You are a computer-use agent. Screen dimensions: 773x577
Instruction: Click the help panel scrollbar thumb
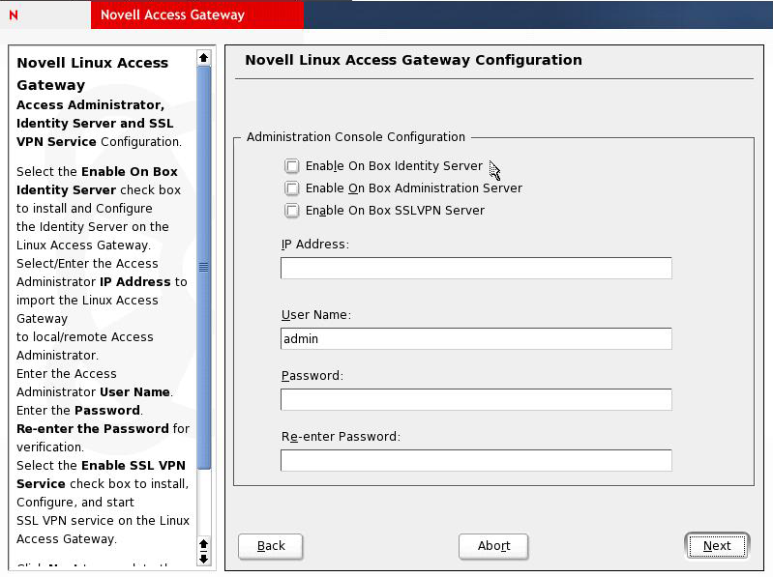coord(203,268)
